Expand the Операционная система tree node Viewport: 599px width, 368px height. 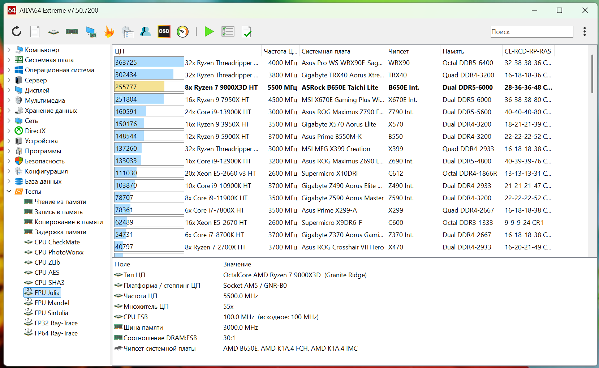9,70
